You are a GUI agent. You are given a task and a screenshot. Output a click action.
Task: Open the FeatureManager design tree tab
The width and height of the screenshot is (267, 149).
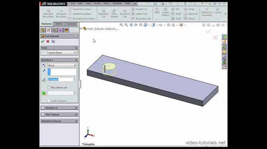point(43,30)
